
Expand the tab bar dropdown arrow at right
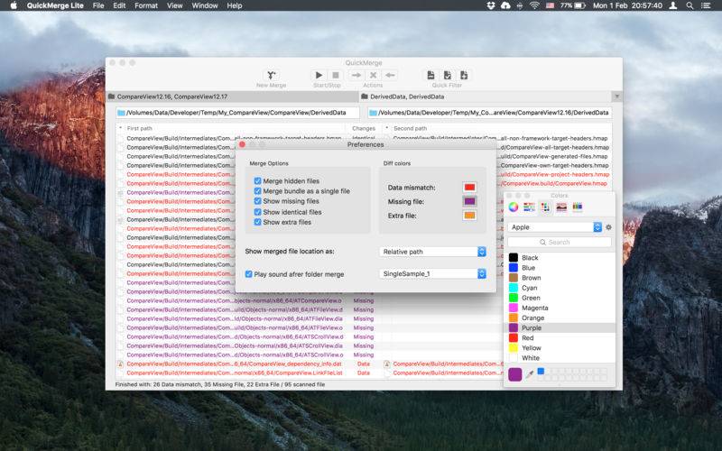[x=616, y=97]
